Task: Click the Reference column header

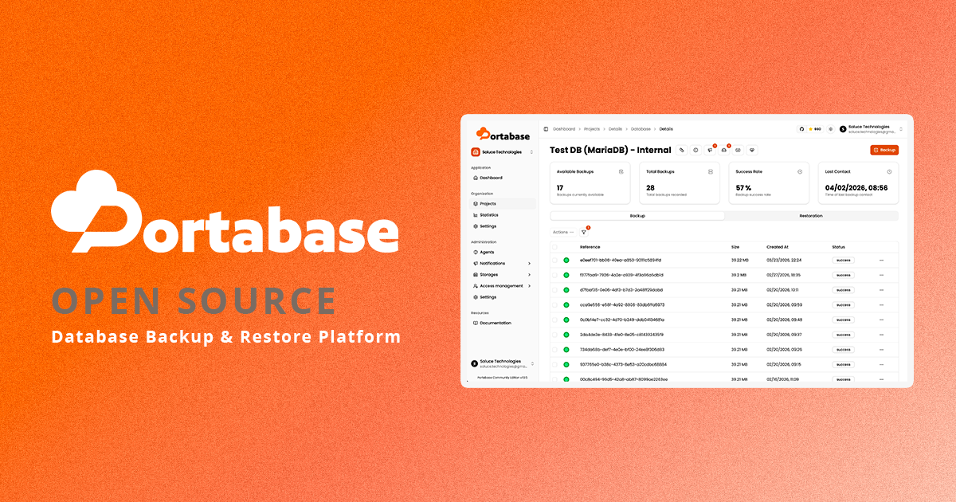Action: point(590,247)
